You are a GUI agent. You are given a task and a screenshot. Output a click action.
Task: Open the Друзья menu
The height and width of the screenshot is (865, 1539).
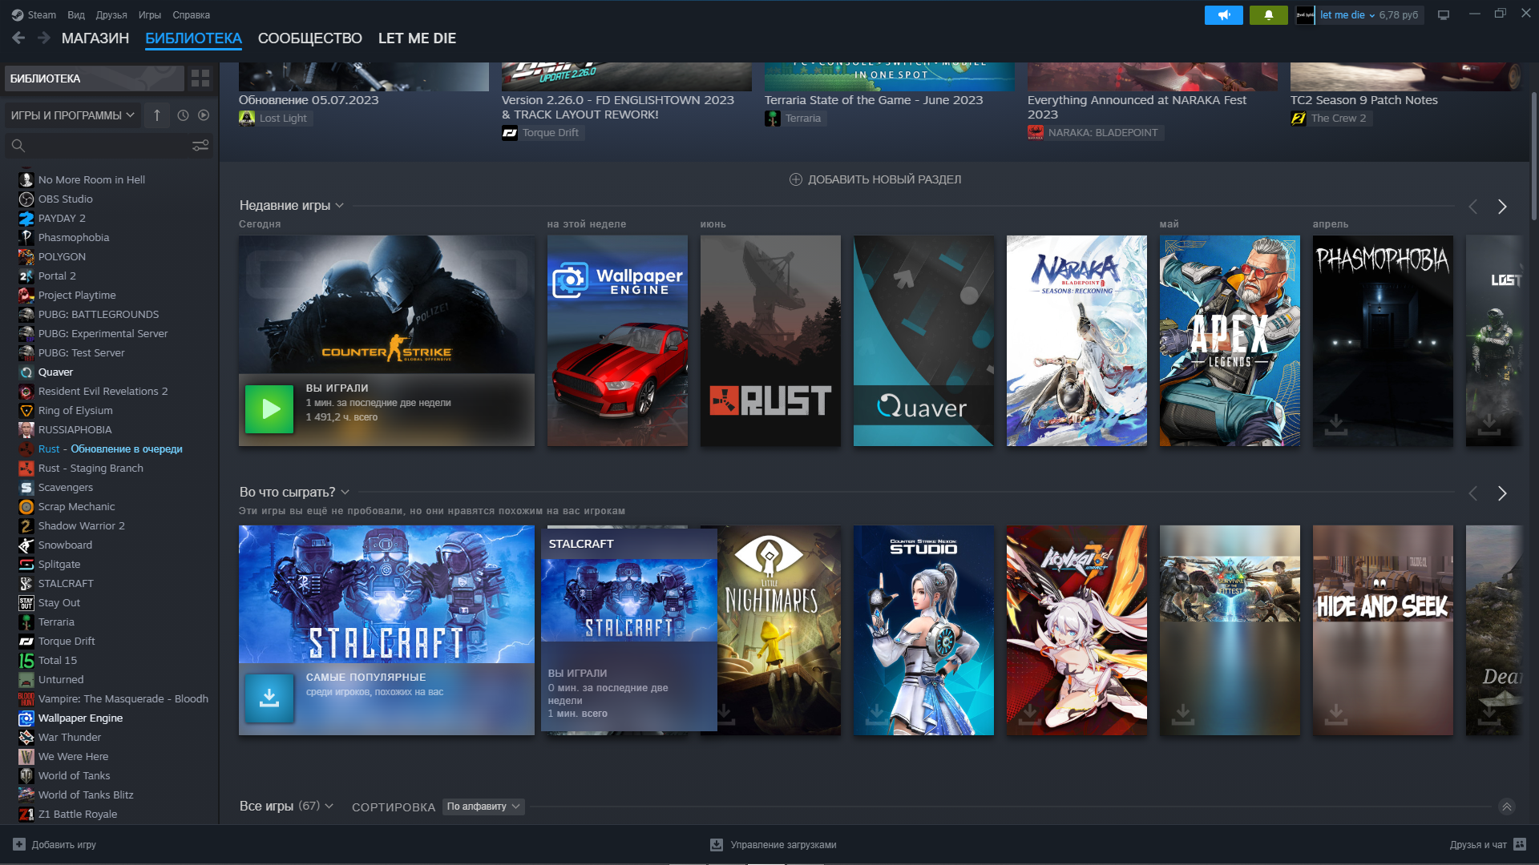tap(111, 15)
